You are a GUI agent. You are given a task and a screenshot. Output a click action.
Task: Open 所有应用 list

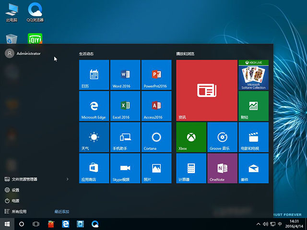[x=19, y=211]
